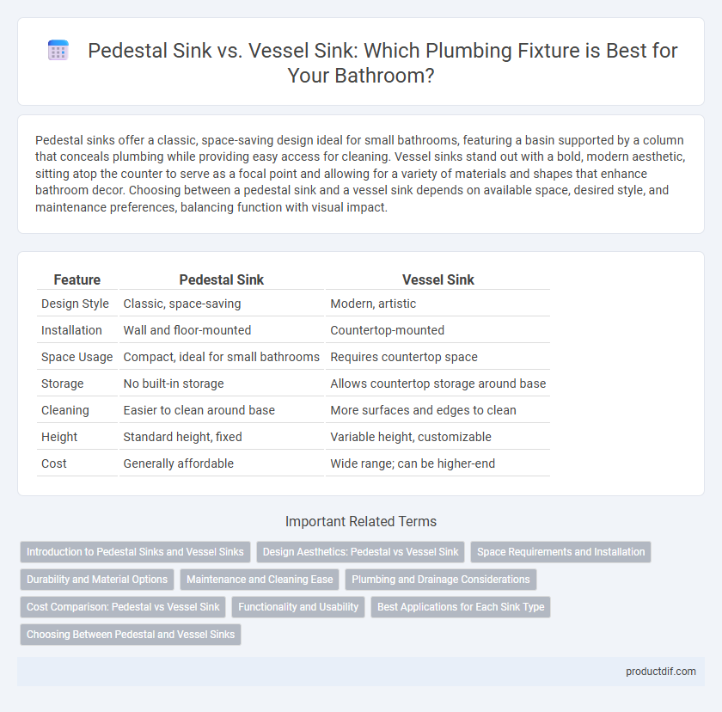Click Maintenance and Cleaning Ease tag
The height and width of the screenshot is (712, 722).
[260, 580]
